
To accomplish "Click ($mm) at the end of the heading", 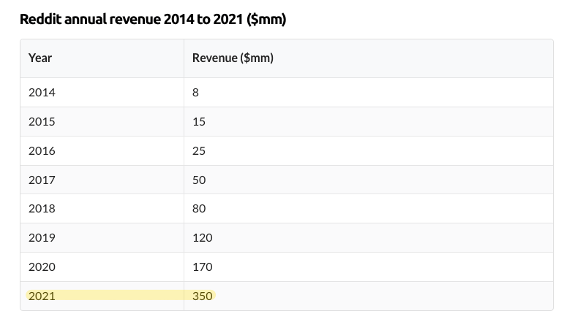I will [x=268, y=20].
